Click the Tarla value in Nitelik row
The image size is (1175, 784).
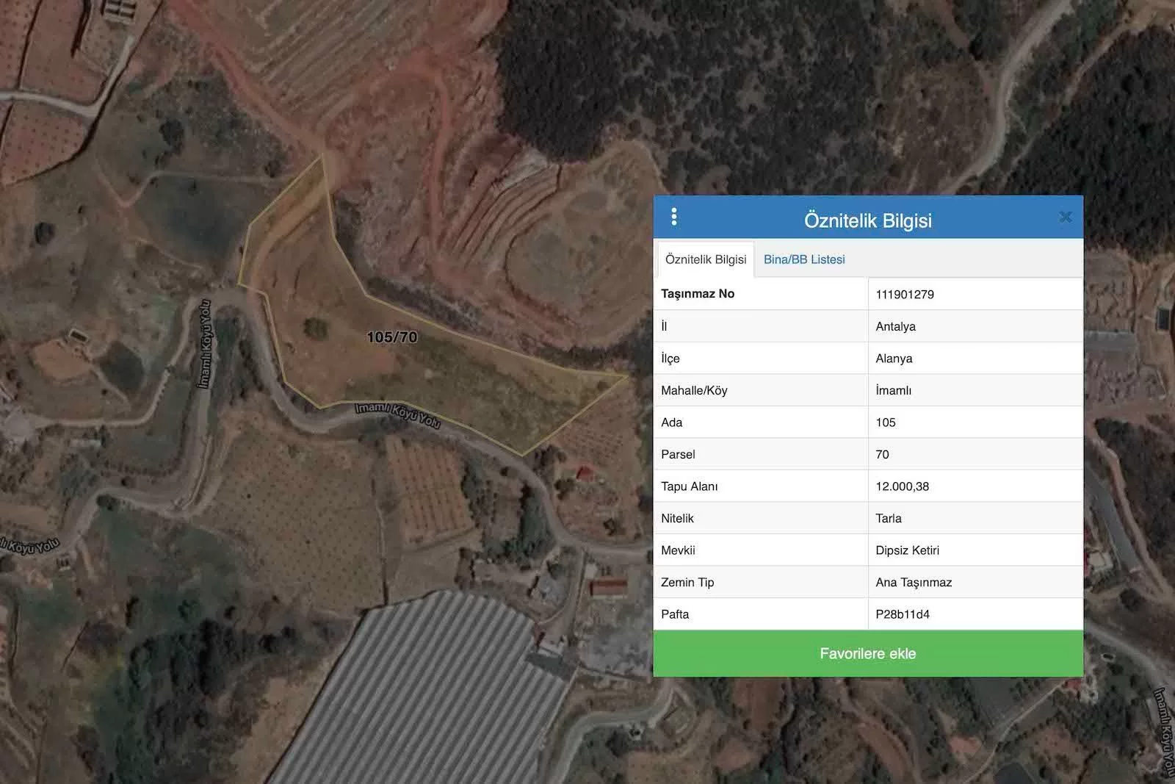889,519
